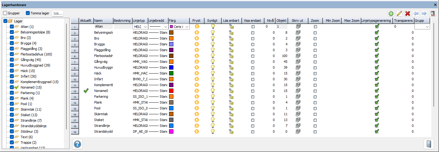The height and width of the screenshot is (152, 439).
Task: Click the help question mark icon
Action: 77,144
